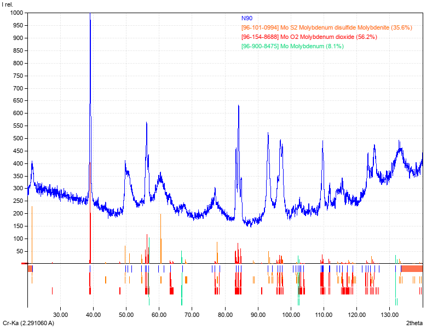Click the N90 sample legend entry
438x329 pixels.
pyautogui.click(x=247, y=18)
